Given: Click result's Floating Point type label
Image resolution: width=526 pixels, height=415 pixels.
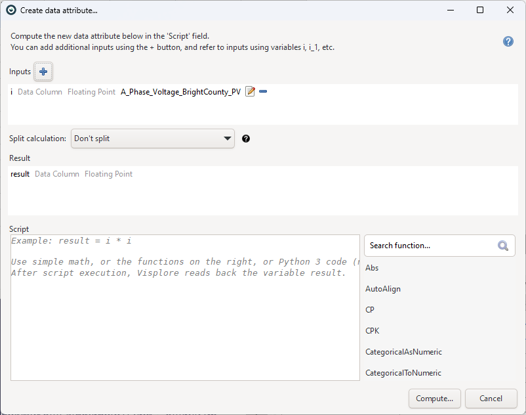Looking at the screenshot, I should coord(108,174).
